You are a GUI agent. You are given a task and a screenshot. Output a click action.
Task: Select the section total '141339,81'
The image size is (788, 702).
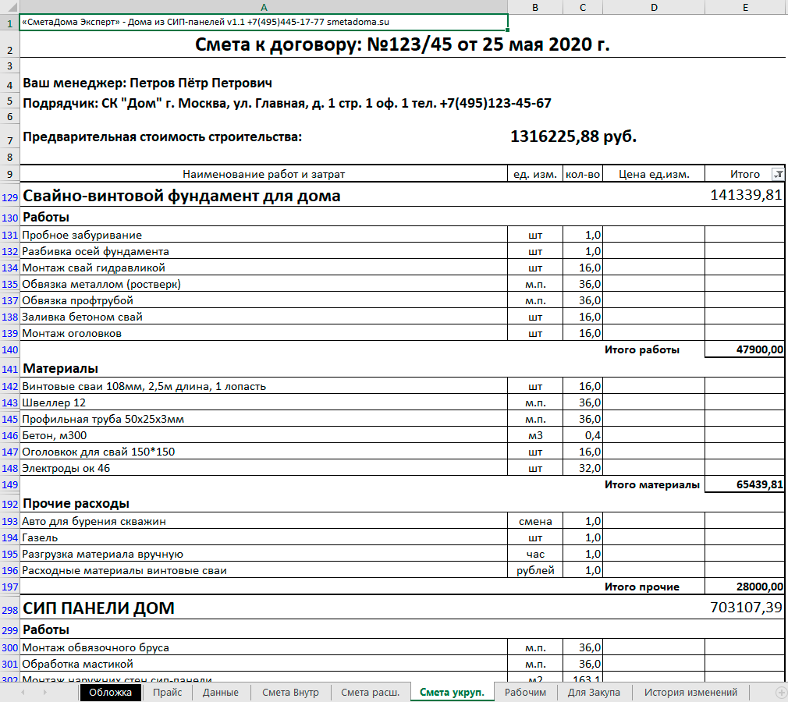[x=747, y=195]
